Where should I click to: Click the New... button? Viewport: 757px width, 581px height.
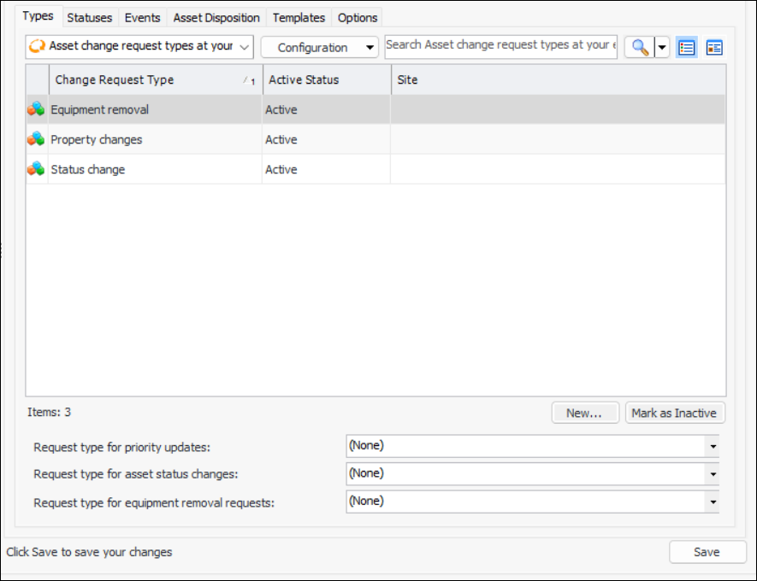585,413
